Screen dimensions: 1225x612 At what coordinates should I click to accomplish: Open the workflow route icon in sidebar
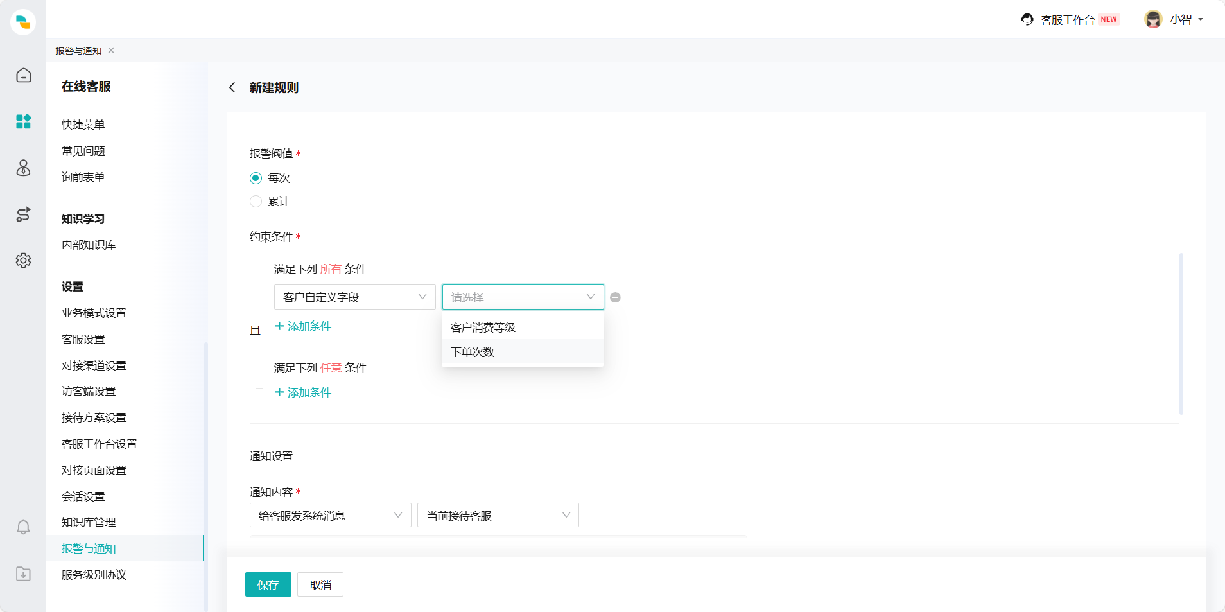tap(23, 214)
